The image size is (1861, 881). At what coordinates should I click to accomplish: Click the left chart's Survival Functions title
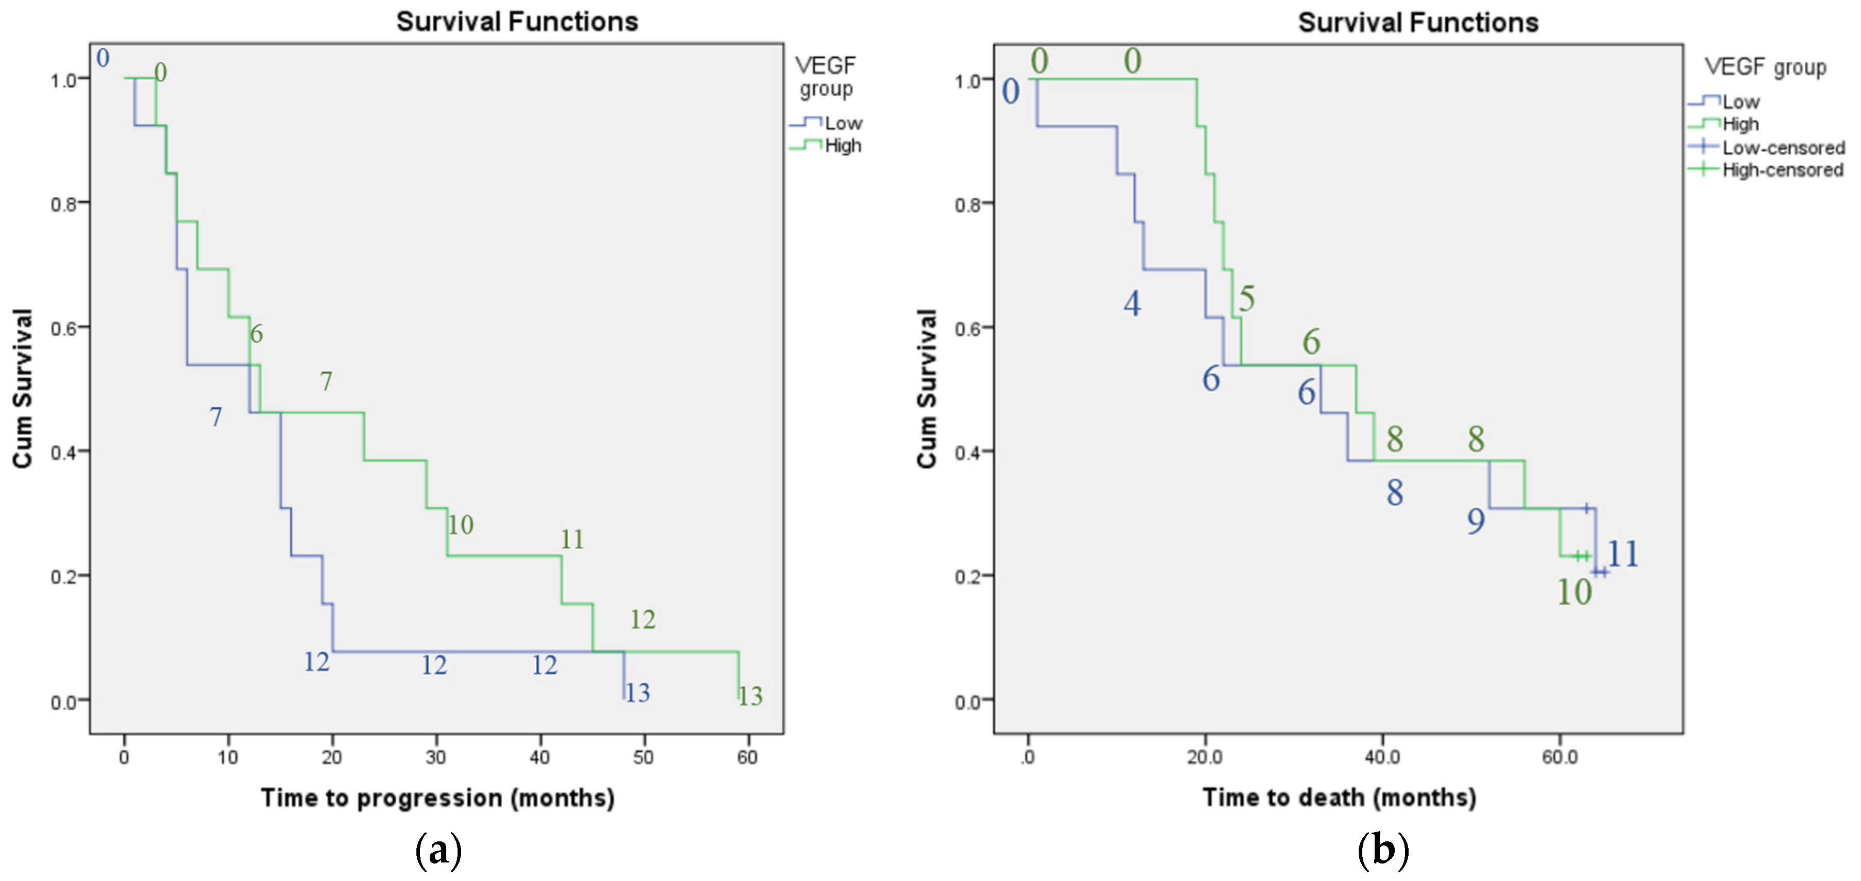[x=517, y=22]
